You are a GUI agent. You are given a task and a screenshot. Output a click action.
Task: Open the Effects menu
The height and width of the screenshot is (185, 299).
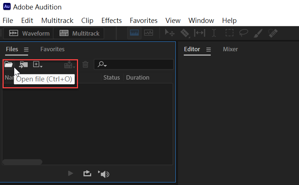tap(112, 20)
